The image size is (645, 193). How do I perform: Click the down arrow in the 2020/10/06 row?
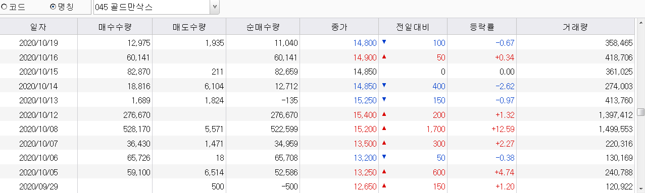[384, 156]
